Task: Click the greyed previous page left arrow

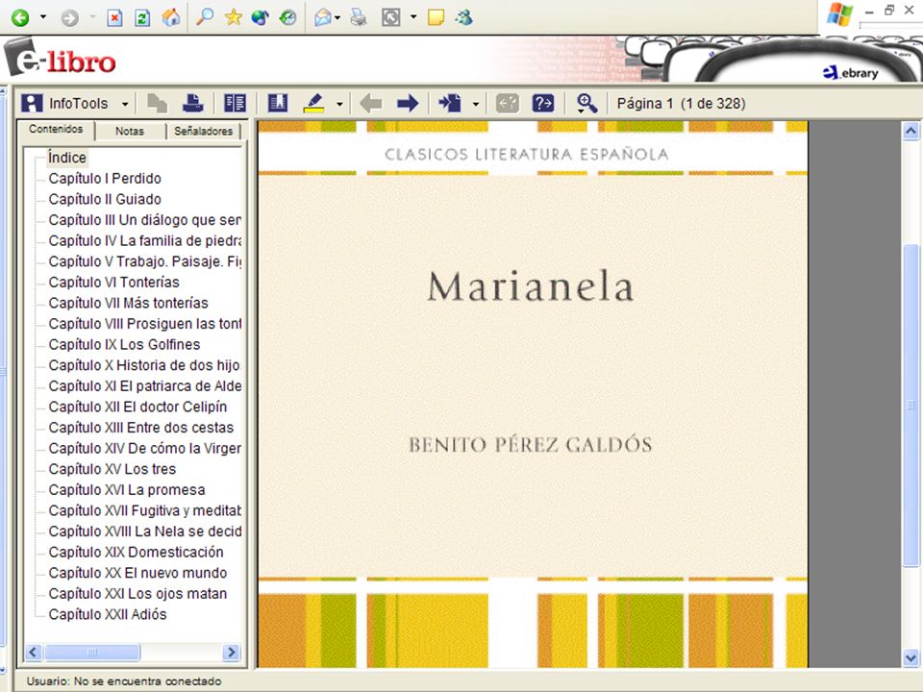Action: tap(371, 104)
